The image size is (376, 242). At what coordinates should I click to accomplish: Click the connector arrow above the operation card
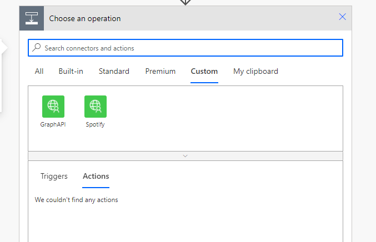(186, 2)
